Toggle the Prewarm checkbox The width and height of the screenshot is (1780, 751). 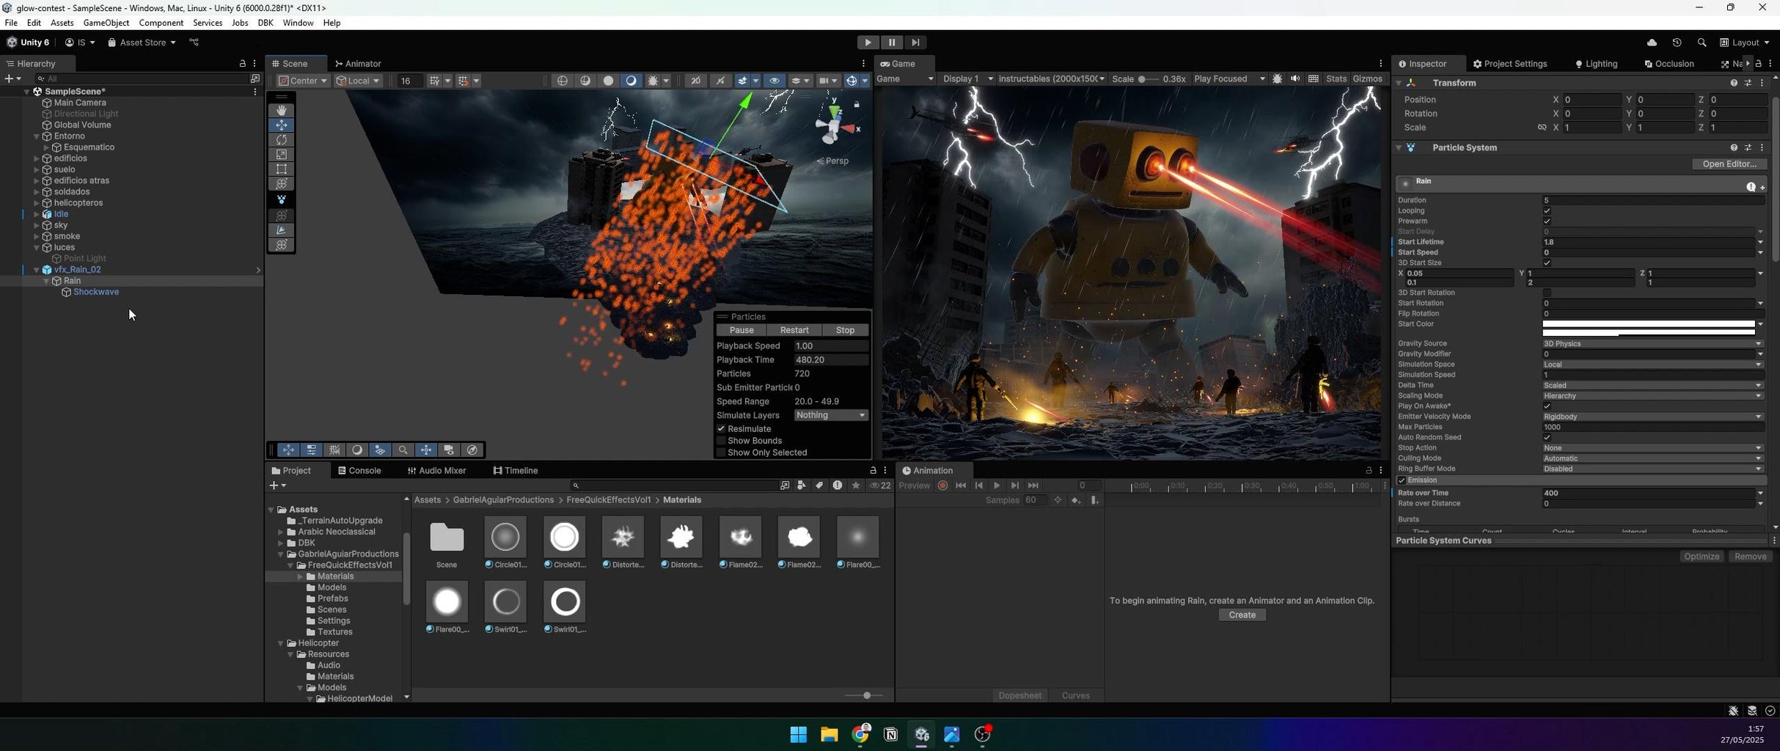[1547, 221]
